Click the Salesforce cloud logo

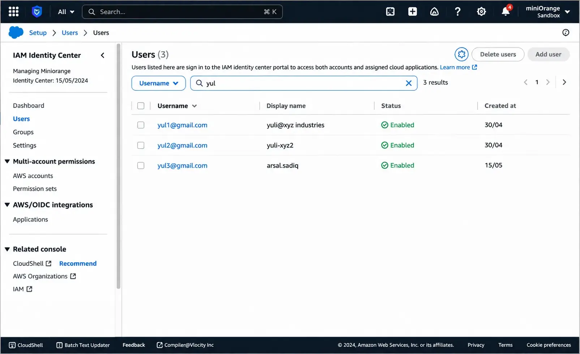pos(16,33)
